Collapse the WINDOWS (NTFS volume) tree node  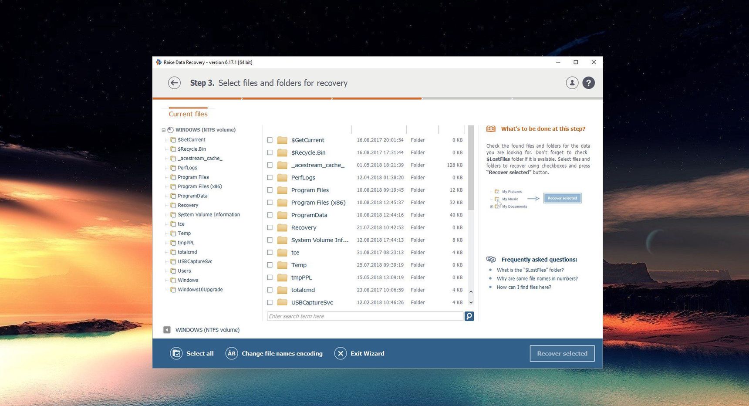pos(164,130)
